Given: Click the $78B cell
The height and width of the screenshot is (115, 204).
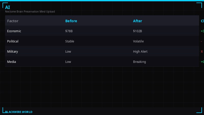Looking at the screenshot, I should 69,31.
